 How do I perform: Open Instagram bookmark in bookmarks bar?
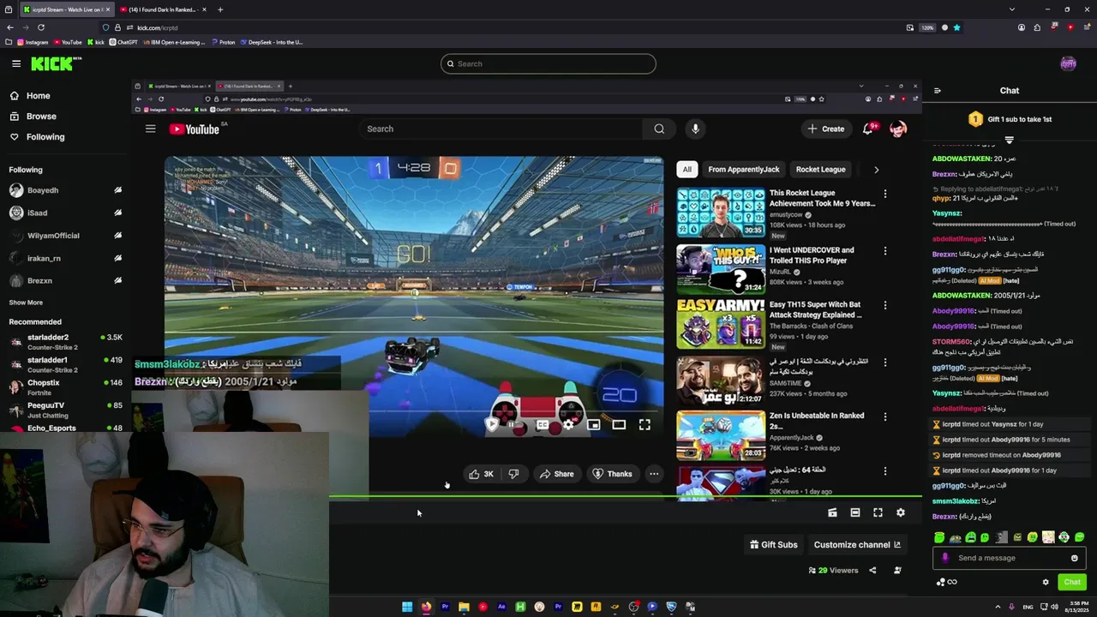(33, 42)
